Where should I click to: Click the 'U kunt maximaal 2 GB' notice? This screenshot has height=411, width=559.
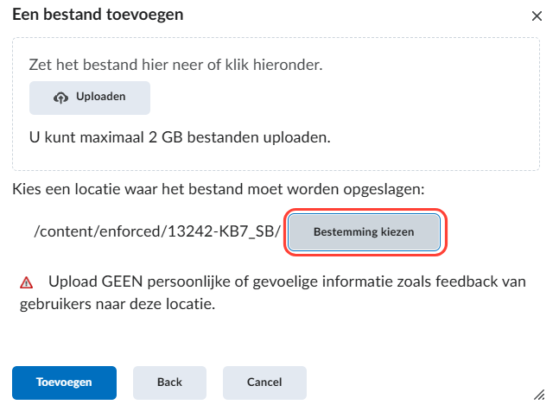coord(180,137)
